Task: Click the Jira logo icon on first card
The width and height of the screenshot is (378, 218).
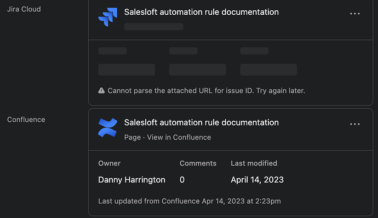Action: [108, 17]
